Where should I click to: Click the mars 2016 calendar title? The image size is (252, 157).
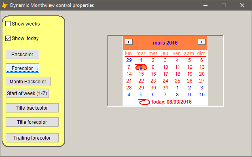tap(165, 43)
